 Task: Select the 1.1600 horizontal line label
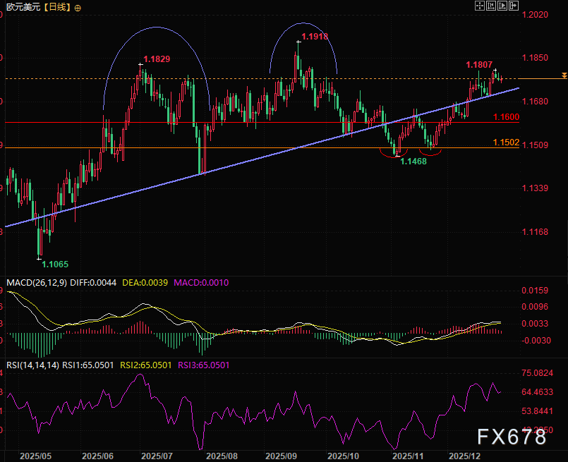506,117
